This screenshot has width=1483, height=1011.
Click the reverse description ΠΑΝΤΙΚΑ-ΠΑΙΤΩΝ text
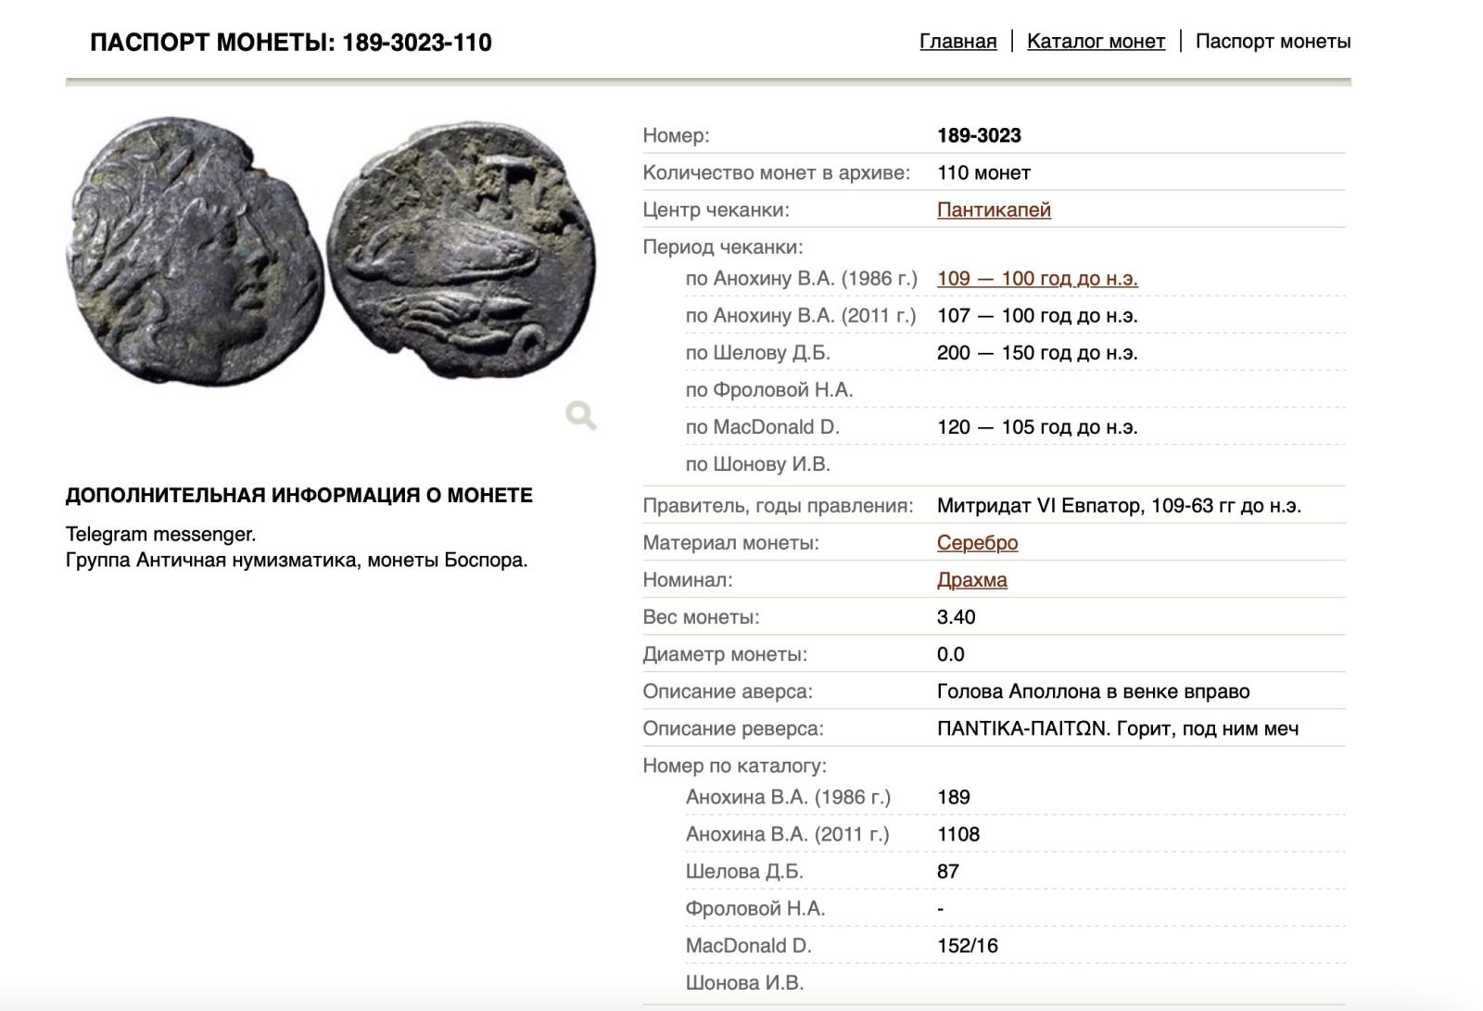(x=1023, y=728)
